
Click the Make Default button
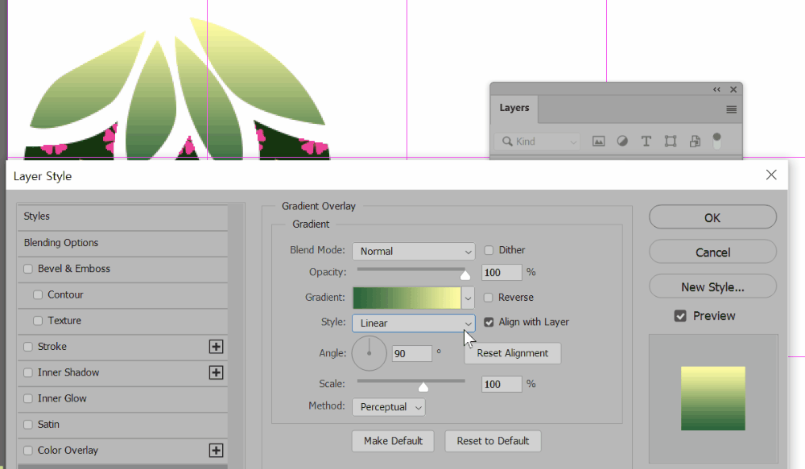pyautogui.click(x=393, y=441)
